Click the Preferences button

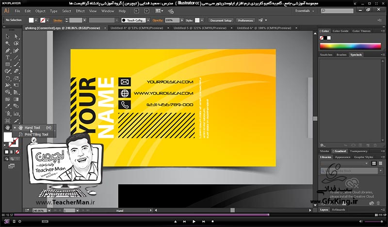coord(245,20)
